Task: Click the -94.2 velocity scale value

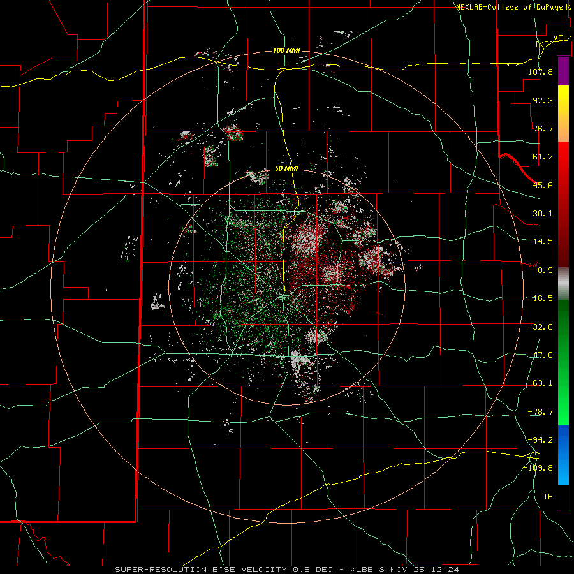Action: coord(540,440)
